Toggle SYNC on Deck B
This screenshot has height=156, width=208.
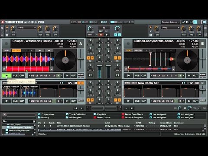(x=129, y=50)
